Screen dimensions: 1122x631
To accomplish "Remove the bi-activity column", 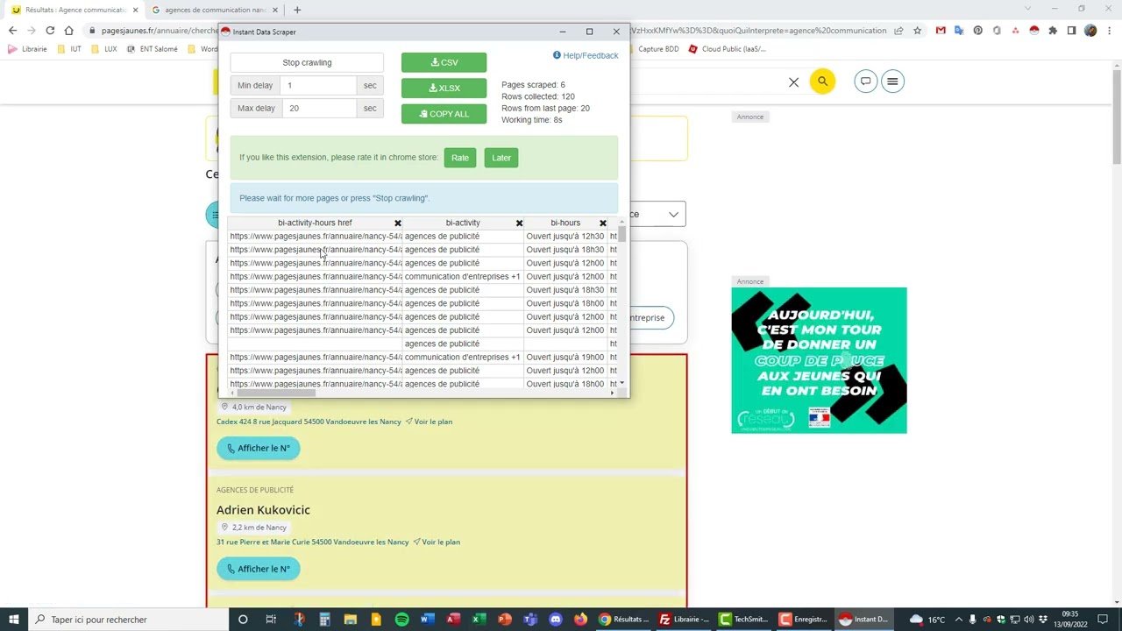I will 519,223.
